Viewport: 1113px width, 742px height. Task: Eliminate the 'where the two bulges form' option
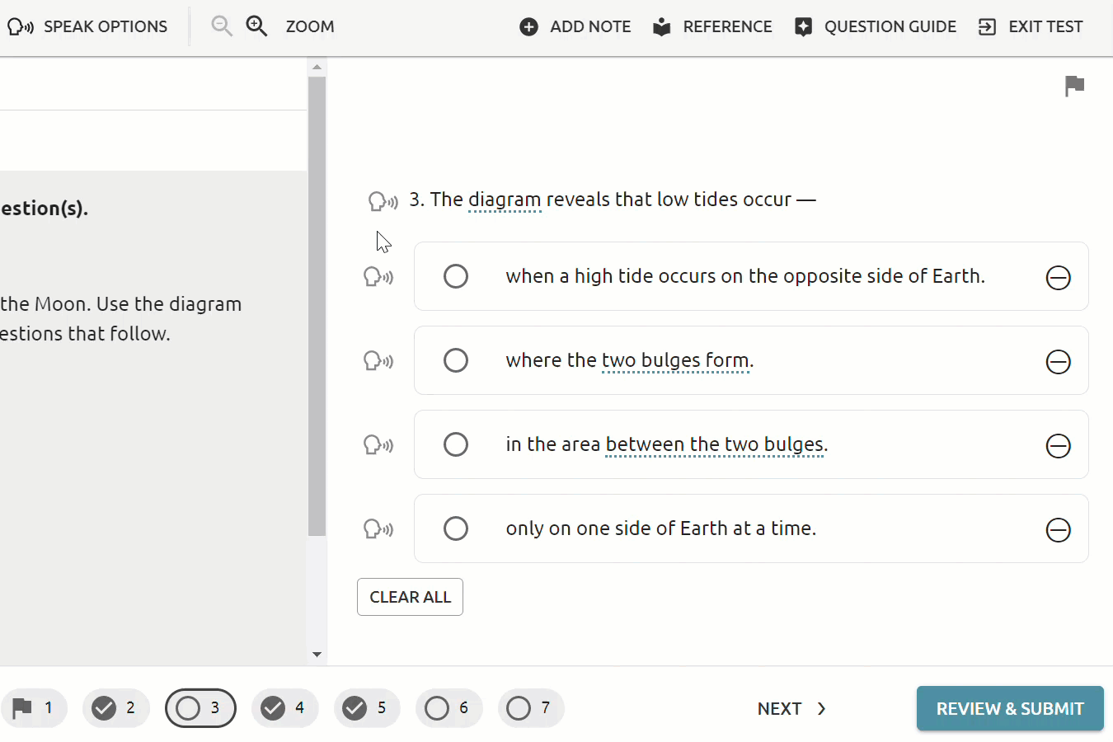coord(1059,362)
